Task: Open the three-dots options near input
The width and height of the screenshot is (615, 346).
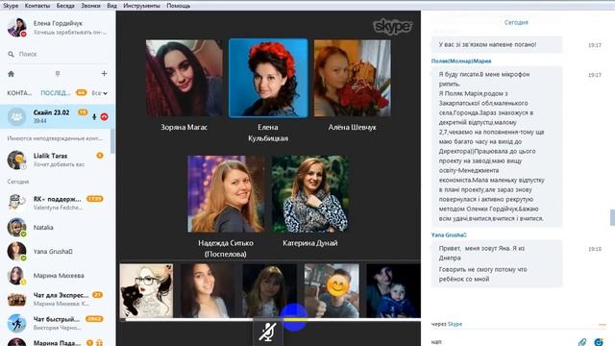Action: [x=603, y=325]
